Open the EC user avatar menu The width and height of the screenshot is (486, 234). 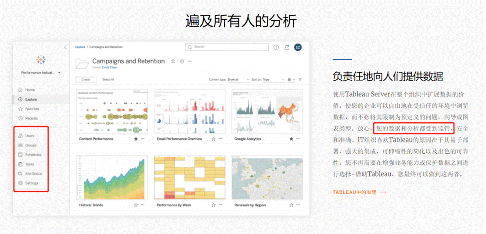(x=298, y=47)
